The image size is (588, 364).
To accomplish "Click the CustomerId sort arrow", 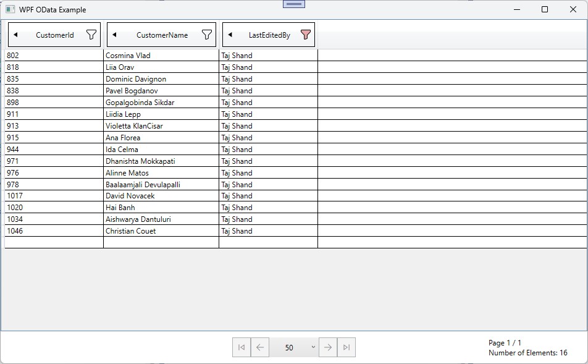I will point(15,35).
